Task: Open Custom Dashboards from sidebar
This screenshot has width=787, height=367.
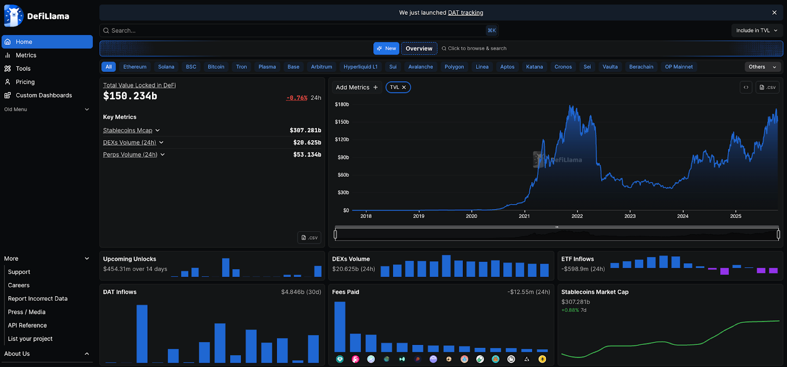Action: point(43,95)
